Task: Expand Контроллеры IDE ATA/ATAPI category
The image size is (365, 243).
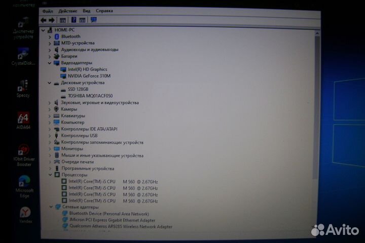Action: 50,129
